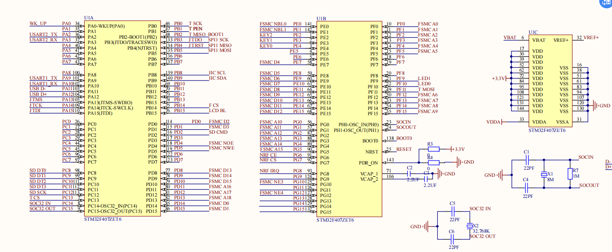612x252 pixels.
Task: Click the T PEN net label
Action: coord(196,29)
